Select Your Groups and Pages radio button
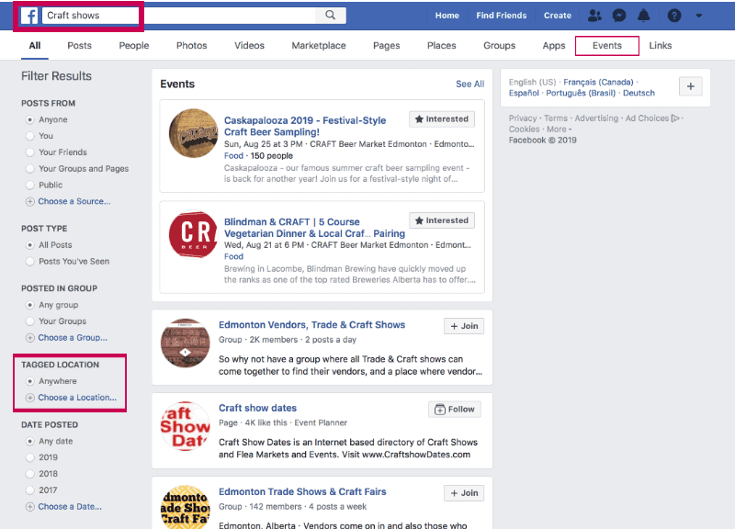The width and height of the screenshot is (735, 529). pos(30,169)
